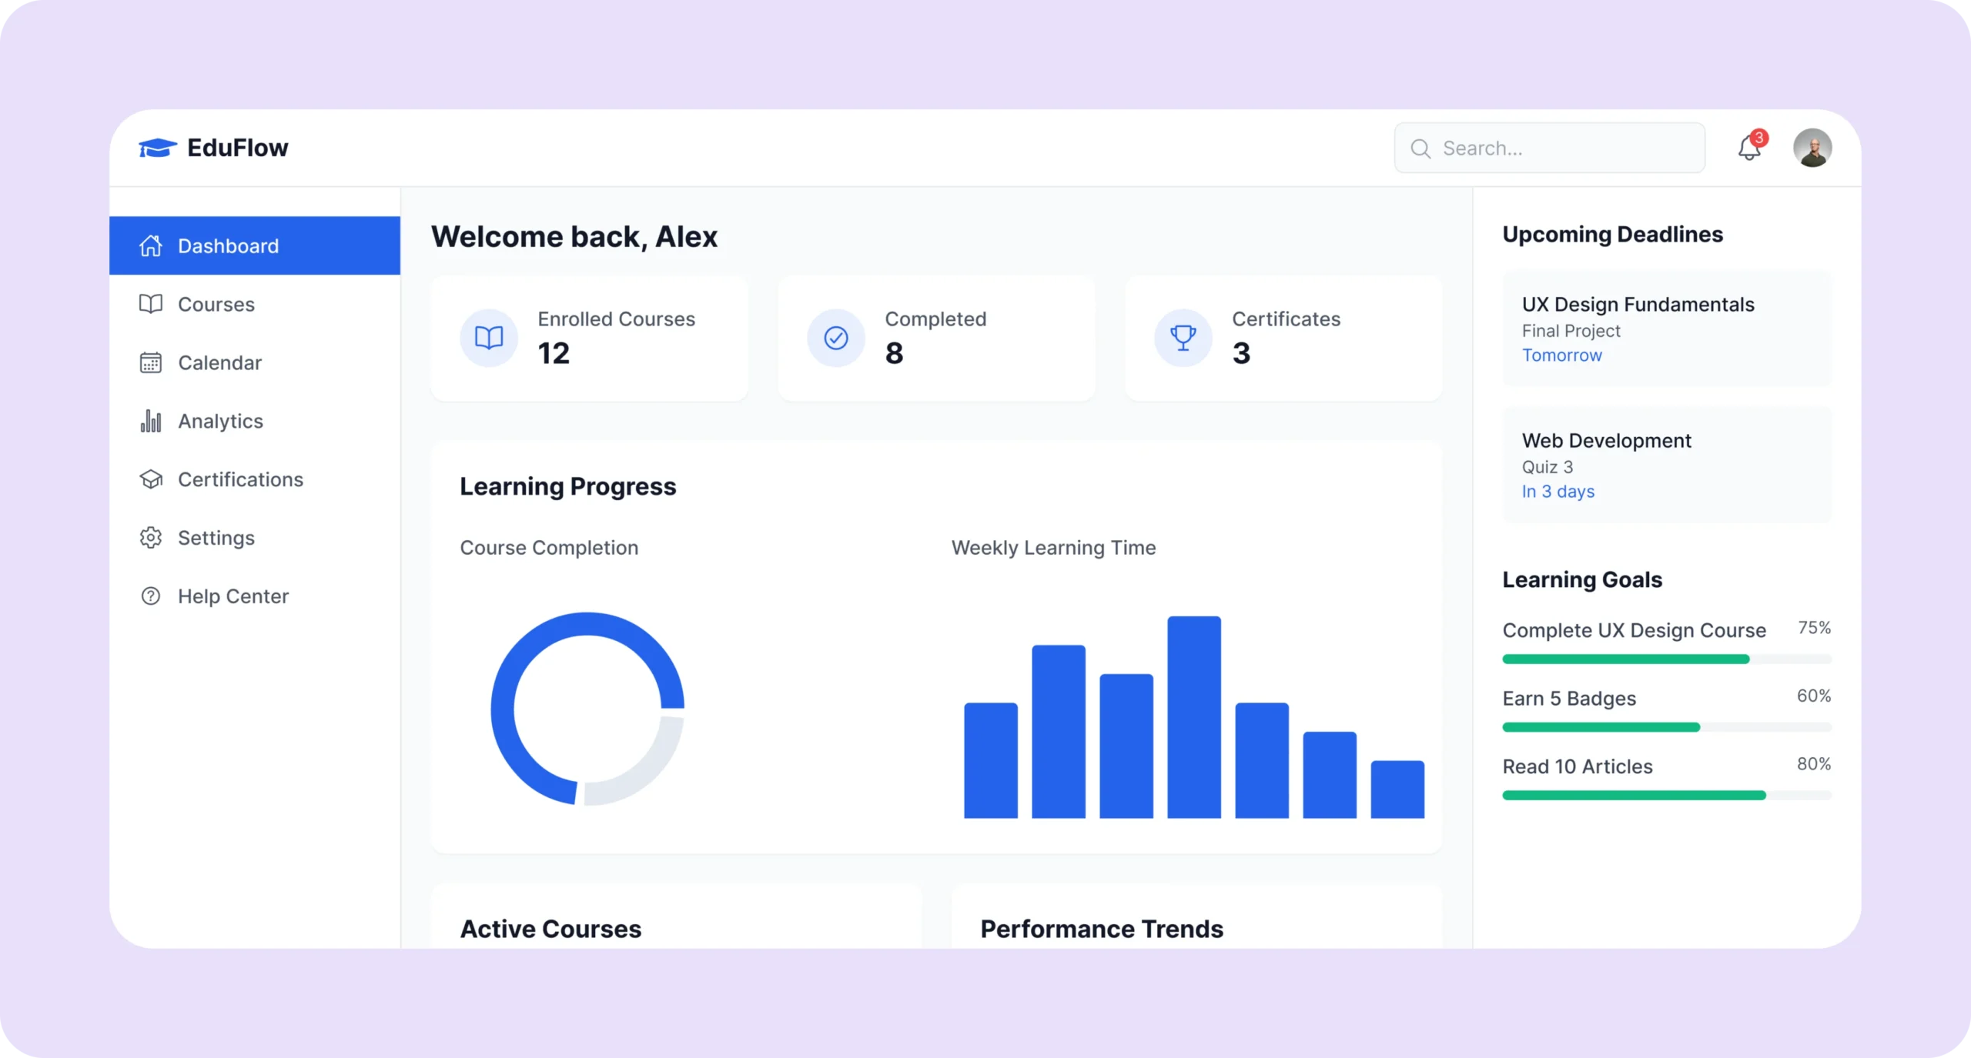Click the Analytics bar chart sidebar icon
Viewport: 1971px width, 1058px height.
click(151, 421)
